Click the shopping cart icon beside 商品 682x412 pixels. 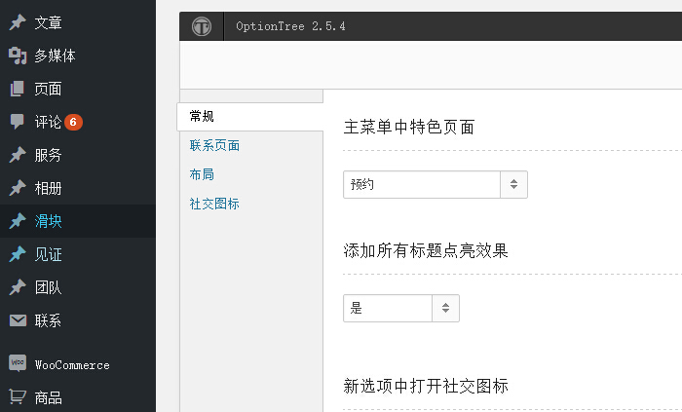pos(18,396)
